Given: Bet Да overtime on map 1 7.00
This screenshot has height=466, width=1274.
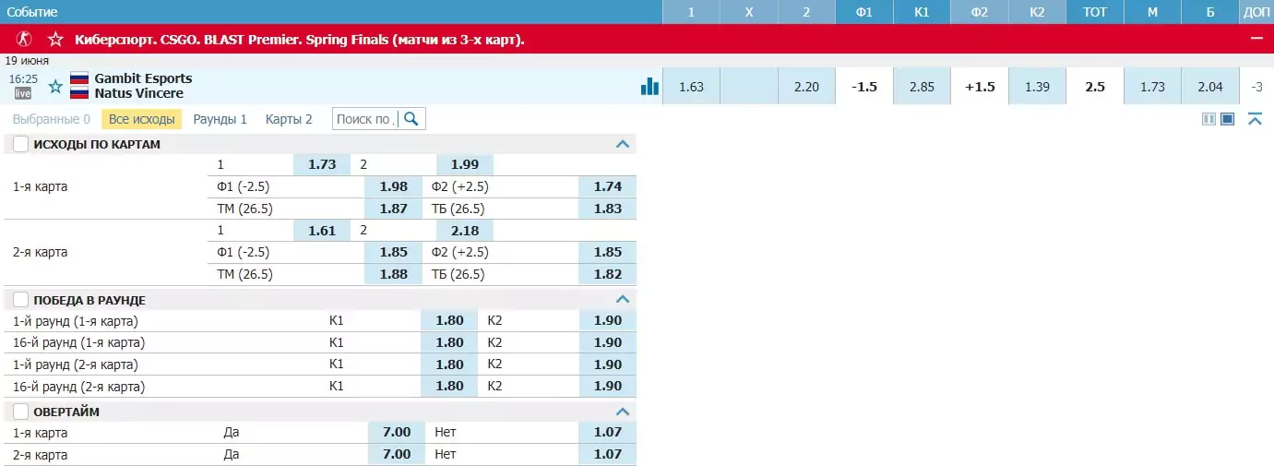Looking at the screenshot, I should click(x=397, y=432).
